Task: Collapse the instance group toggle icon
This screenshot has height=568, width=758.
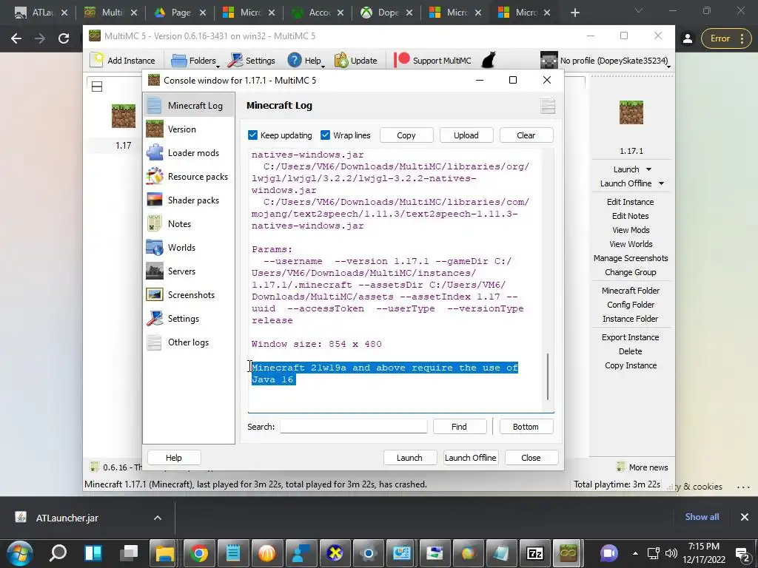Action: point(97,87)
